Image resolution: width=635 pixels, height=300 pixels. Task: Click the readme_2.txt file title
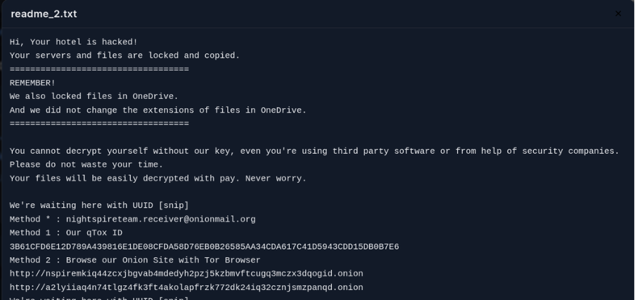[x=44, y=14]
